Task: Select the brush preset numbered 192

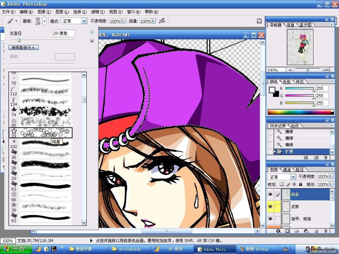Action: click(40, 144)
